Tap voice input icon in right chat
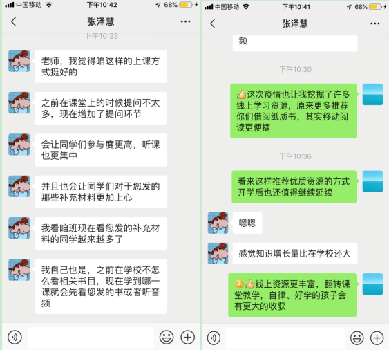Image resolution: width=389 pixels, height=350 pixels. click(214, 338)
